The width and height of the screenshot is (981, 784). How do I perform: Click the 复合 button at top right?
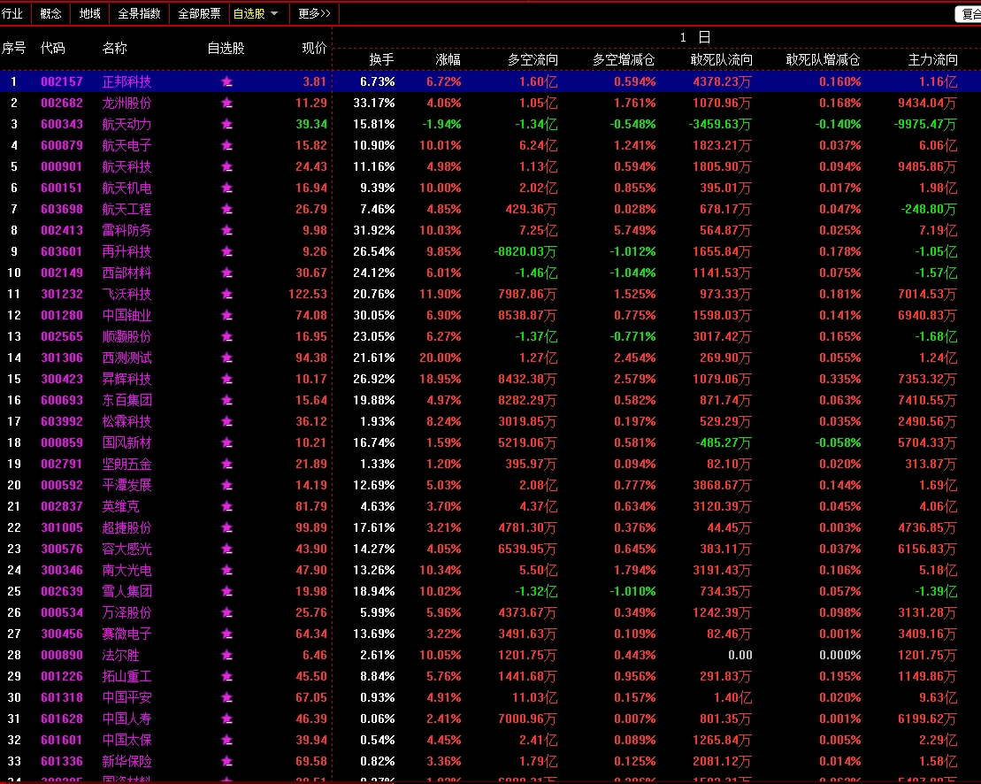click(970, 14)
